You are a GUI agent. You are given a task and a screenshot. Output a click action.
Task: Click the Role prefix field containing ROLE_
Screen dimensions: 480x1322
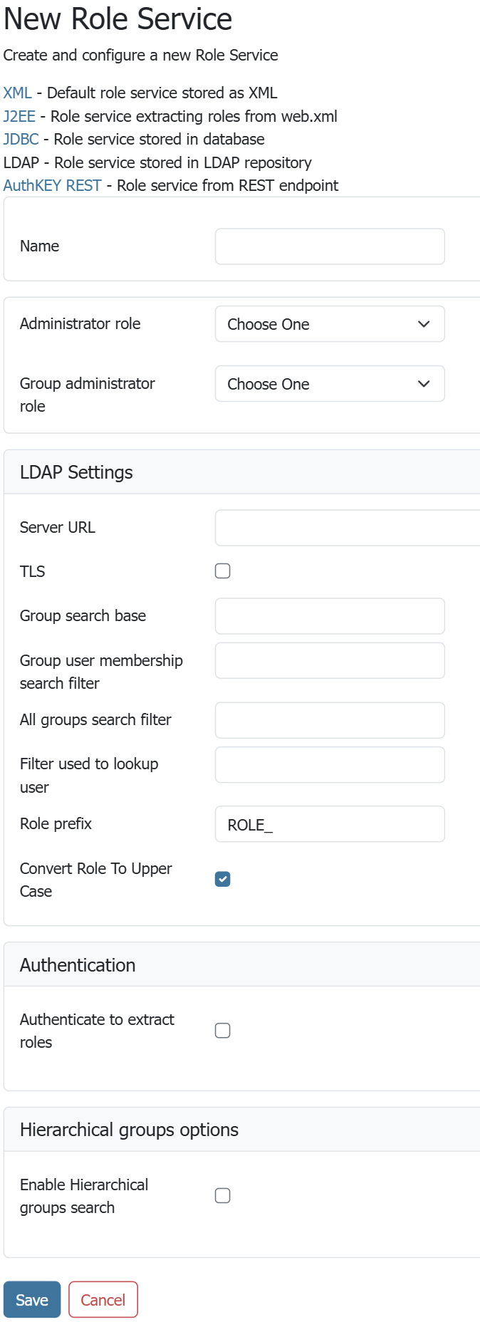[x=330, y=824]
